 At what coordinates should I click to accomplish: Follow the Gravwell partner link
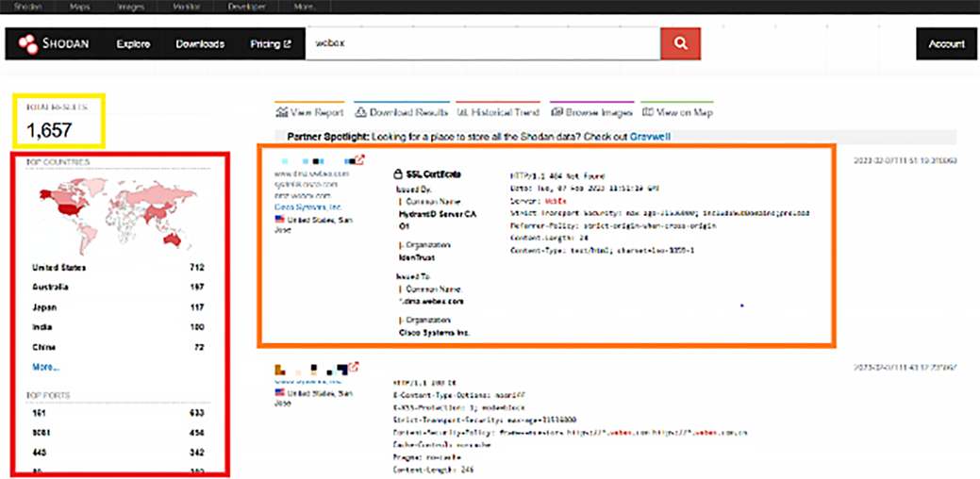[x=650, y=136]
